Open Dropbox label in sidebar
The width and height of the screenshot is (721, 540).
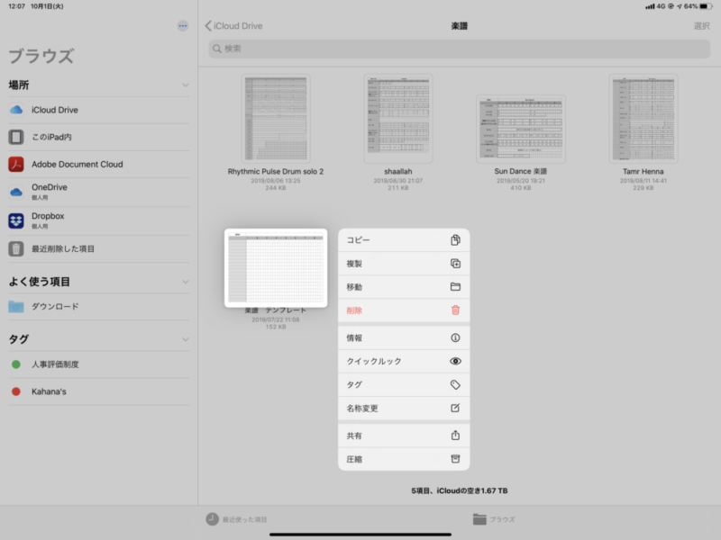(48, 216)
